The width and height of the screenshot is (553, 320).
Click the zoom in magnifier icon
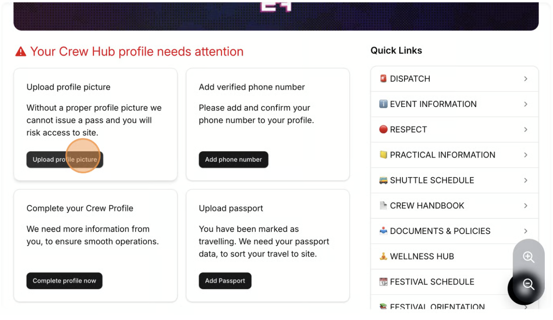[528, 257]
